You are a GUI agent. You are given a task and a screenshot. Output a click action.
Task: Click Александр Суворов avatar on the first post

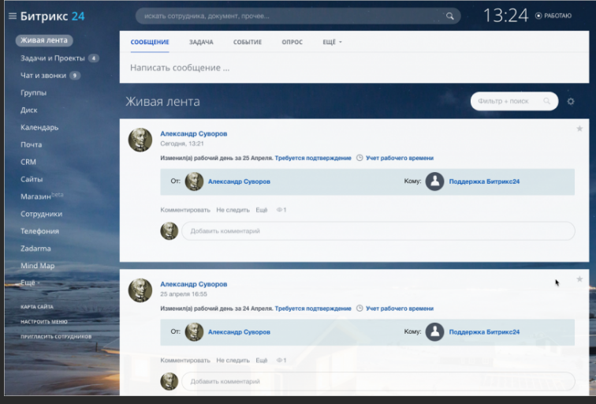pyautogui.click(x=140, y=140)
